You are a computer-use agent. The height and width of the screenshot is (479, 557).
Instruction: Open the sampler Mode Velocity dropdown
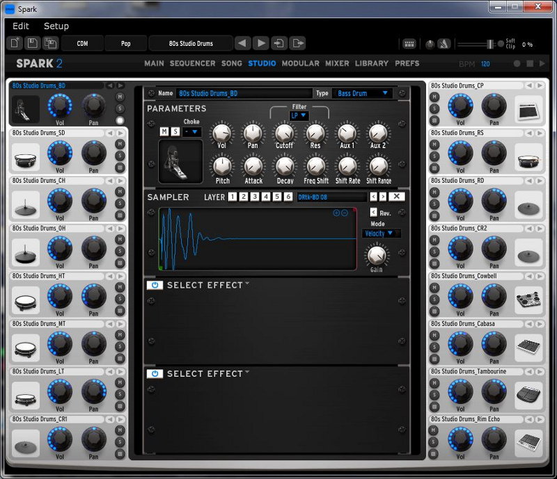click(x=381, y=234)
